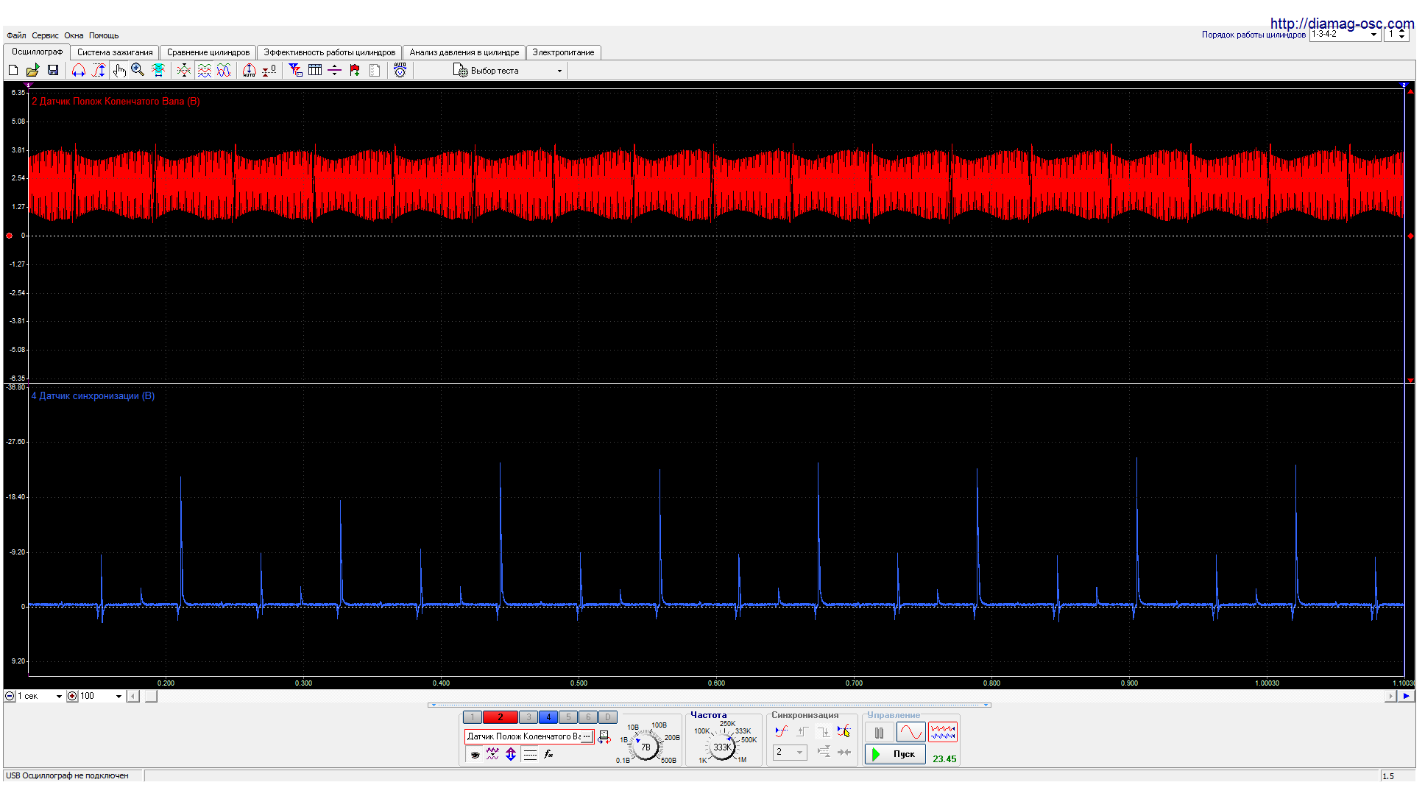Toggle overlapping sine channels view

tap(224, 70)
